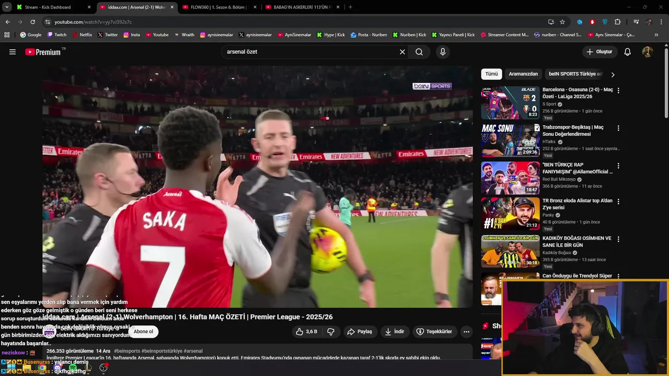Screen dimensions: 669x376
Task: Select the Tümü filter chip
Action: click(x=491, y=74)
